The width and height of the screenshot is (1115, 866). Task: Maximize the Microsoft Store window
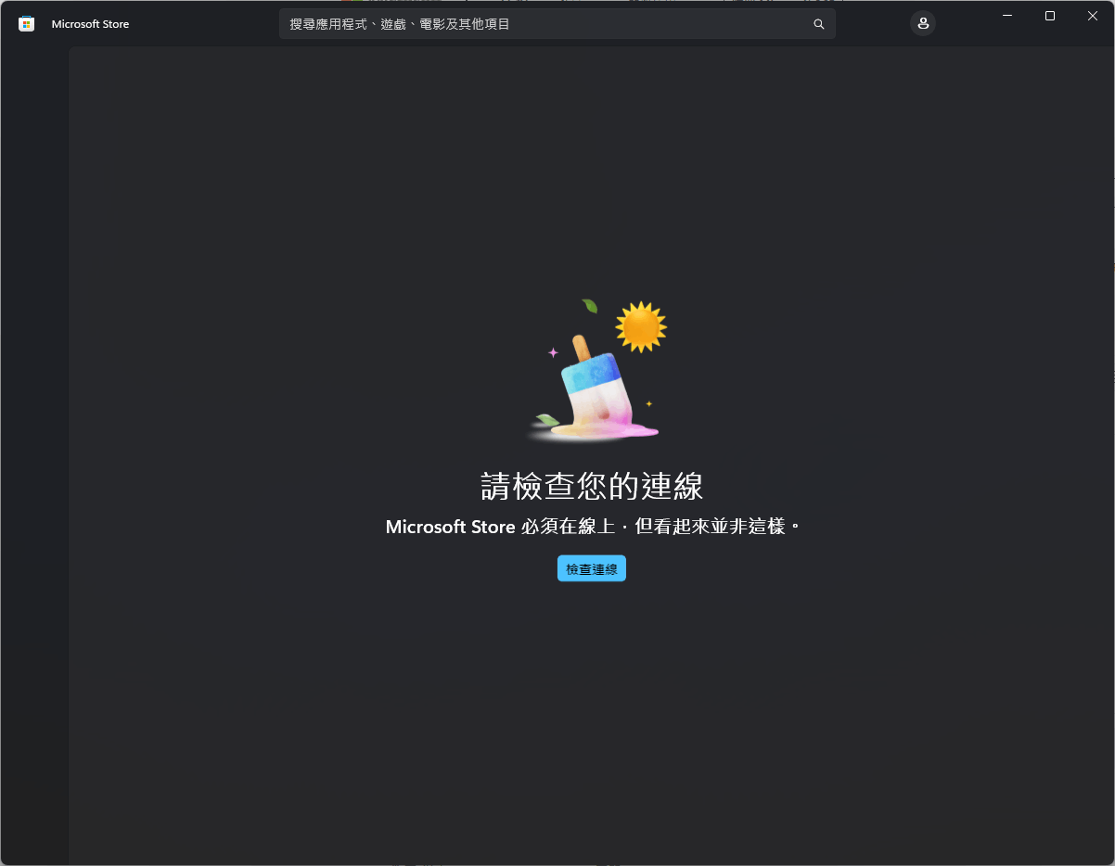[x=1050, y=16]
